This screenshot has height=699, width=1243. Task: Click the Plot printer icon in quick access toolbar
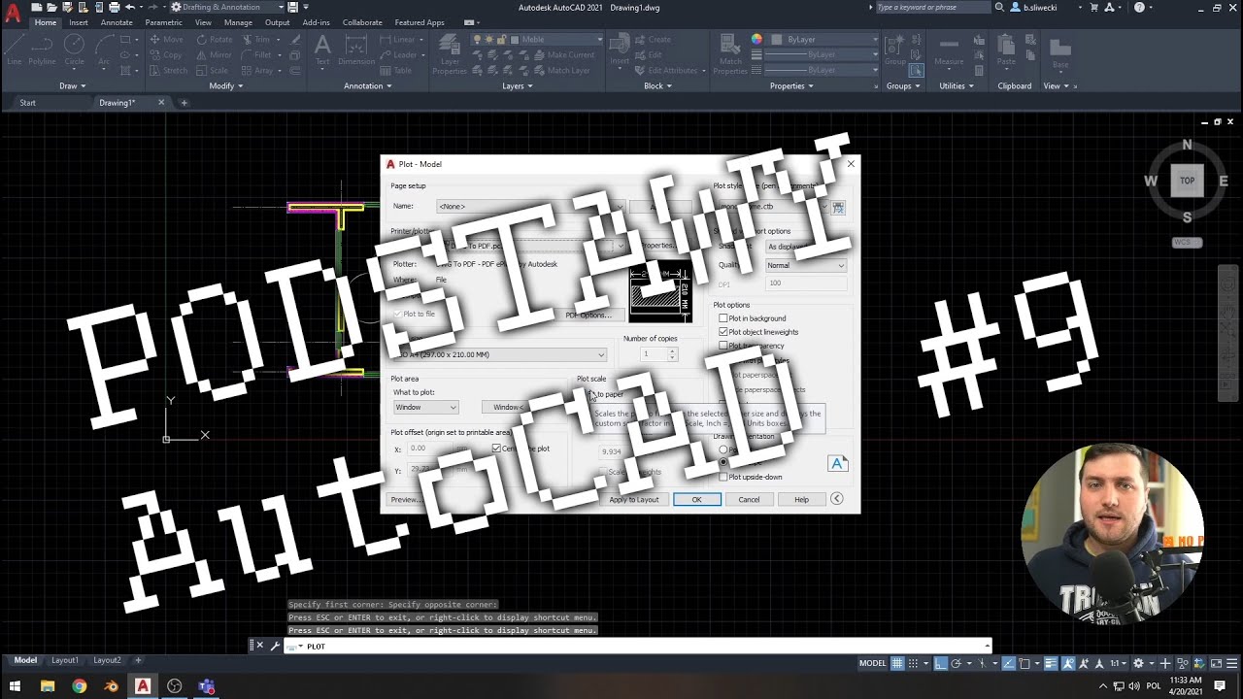click(115, 7)
